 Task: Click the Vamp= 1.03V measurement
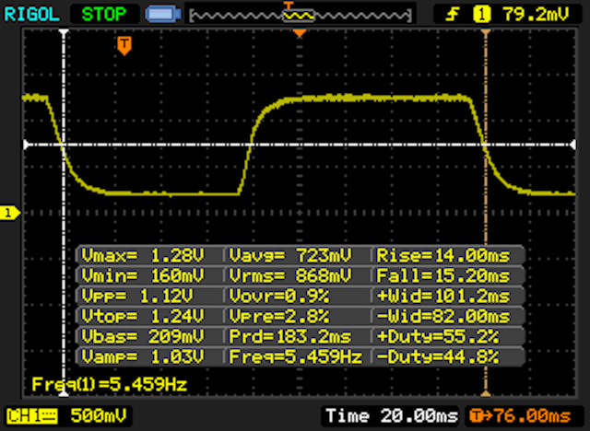tap(143, 356)
